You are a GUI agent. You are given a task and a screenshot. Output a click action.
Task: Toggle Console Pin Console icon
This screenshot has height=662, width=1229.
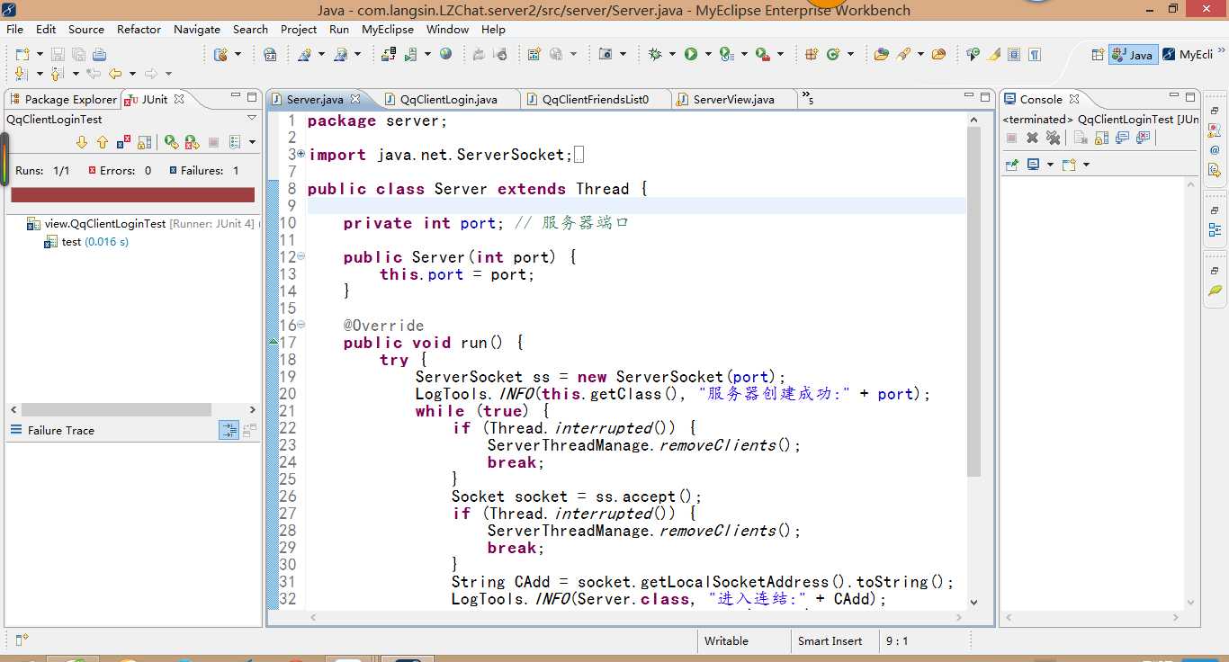(x=1012, y=165)
